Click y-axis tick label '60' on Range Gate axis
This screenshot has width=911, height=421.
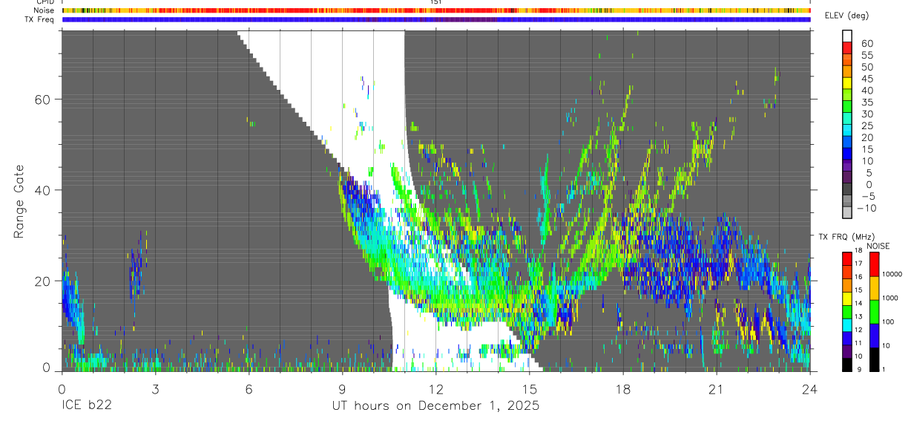click(x=43, y=99)
